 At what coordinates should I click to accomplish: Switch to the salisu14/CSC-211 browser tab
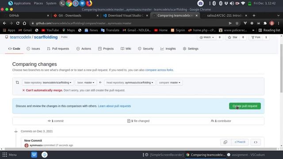[225, 15]
